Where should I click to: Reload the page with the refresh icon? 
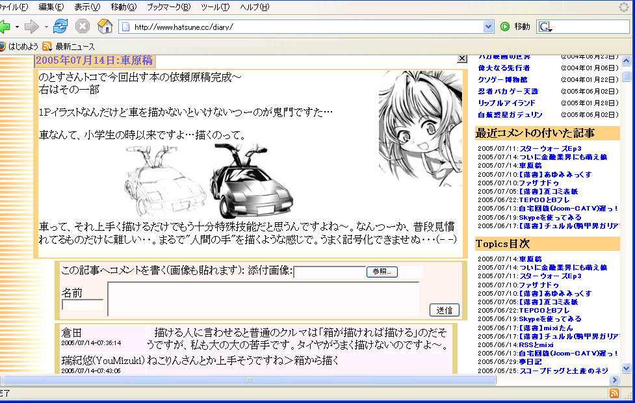[60, 27]
